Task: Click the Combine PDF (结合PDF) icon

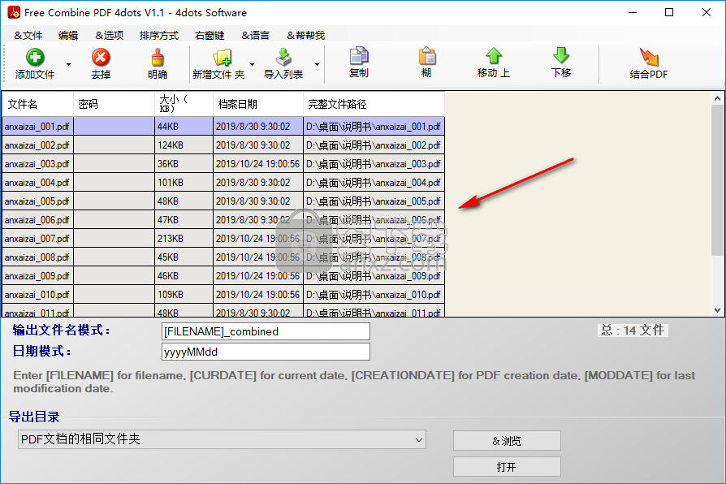Action: [x=649, y=58]
